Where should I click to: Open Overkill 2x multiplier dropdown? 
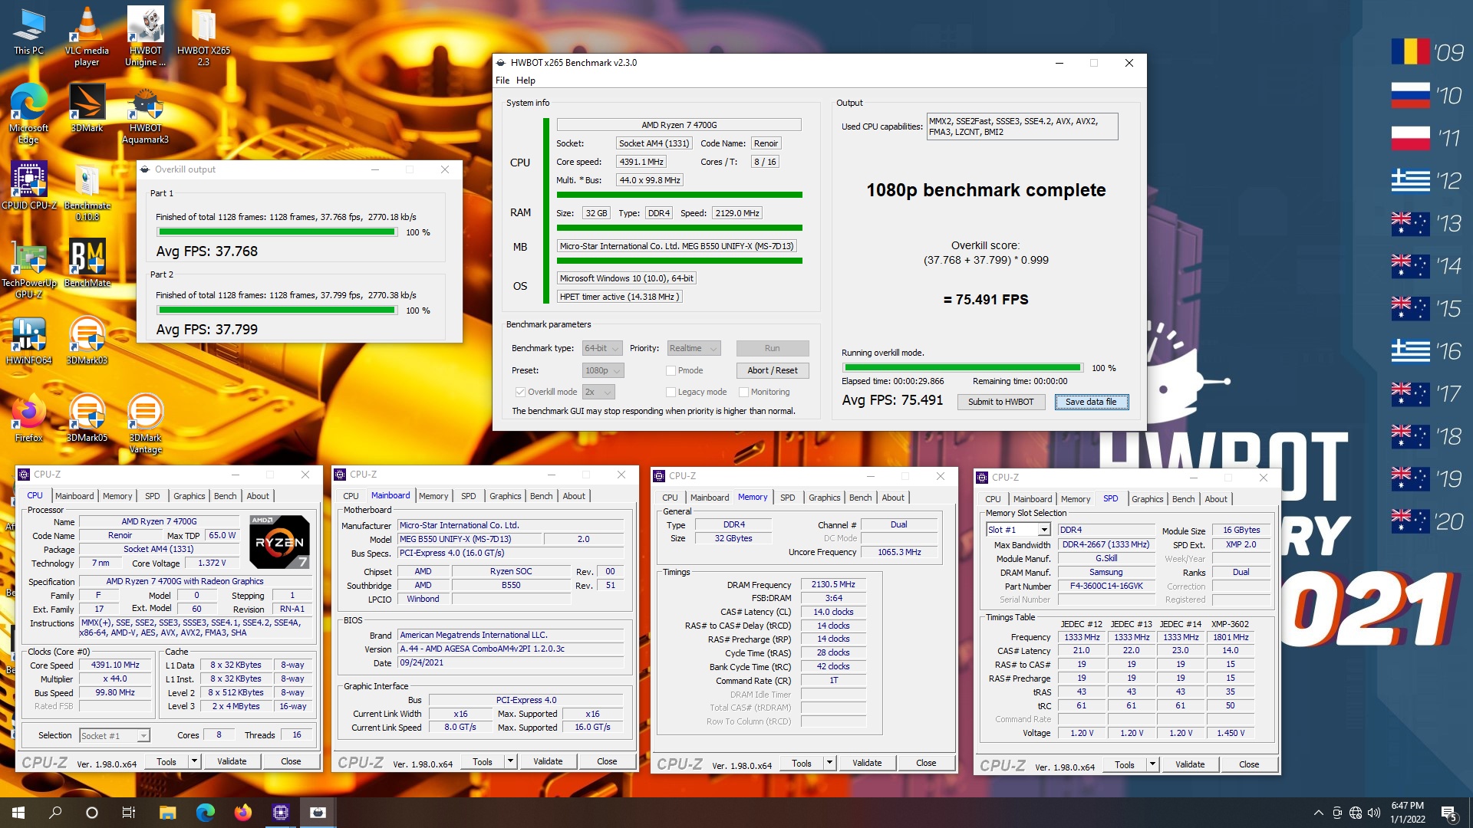pyautogui.click(x=598, y=392)
